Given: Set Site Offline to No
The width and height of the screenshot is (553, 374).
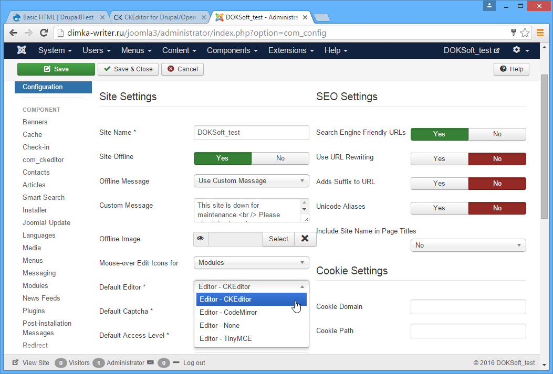Looking at the screenshot, I should coord(280,158).
